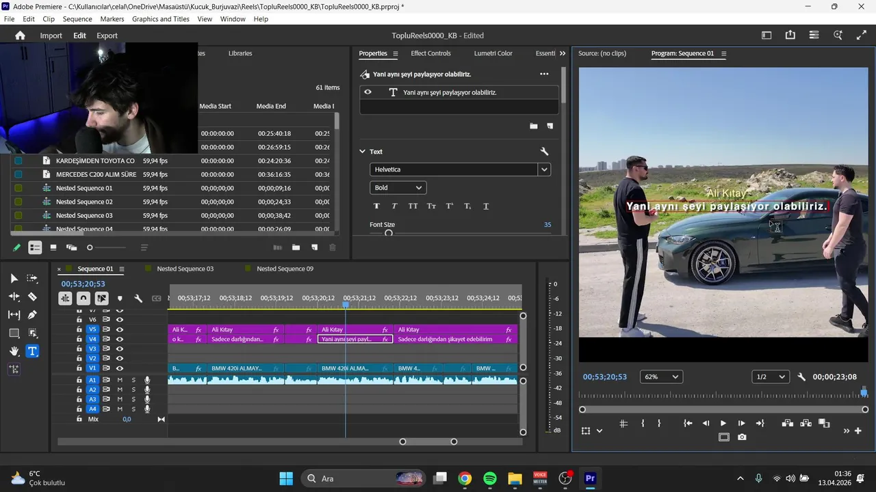Click the Faux Italic text style icon

(394, 206)
